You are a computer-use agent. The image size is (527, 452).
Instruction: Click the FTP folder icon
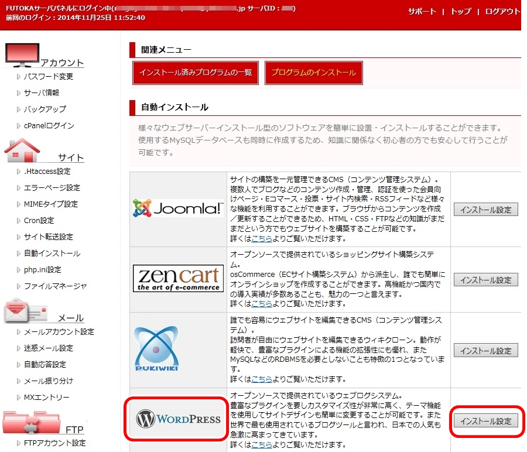(x=31, y=422)
